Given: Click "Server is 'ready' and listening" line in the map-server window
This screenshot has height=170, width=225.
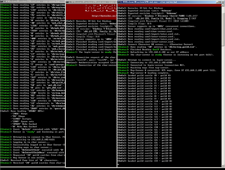Looking at the screenshot, I should click(32, 132).
